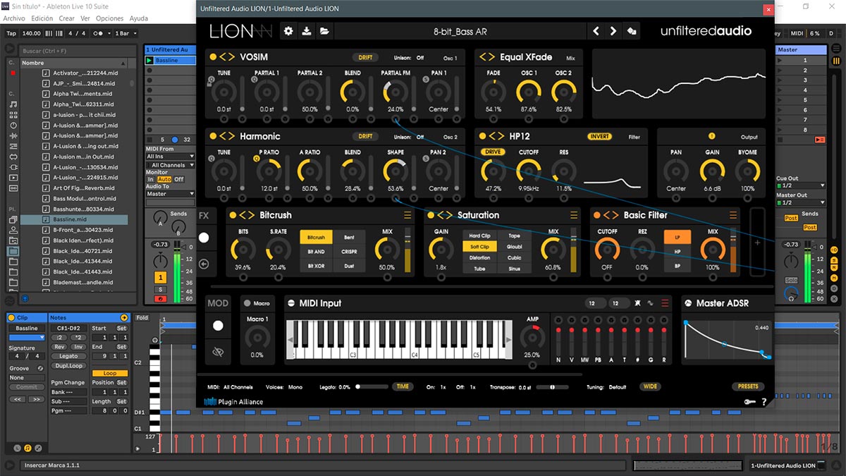
Task: Open the Audio To Master dropdown
Action: click(x=170, y=194)
